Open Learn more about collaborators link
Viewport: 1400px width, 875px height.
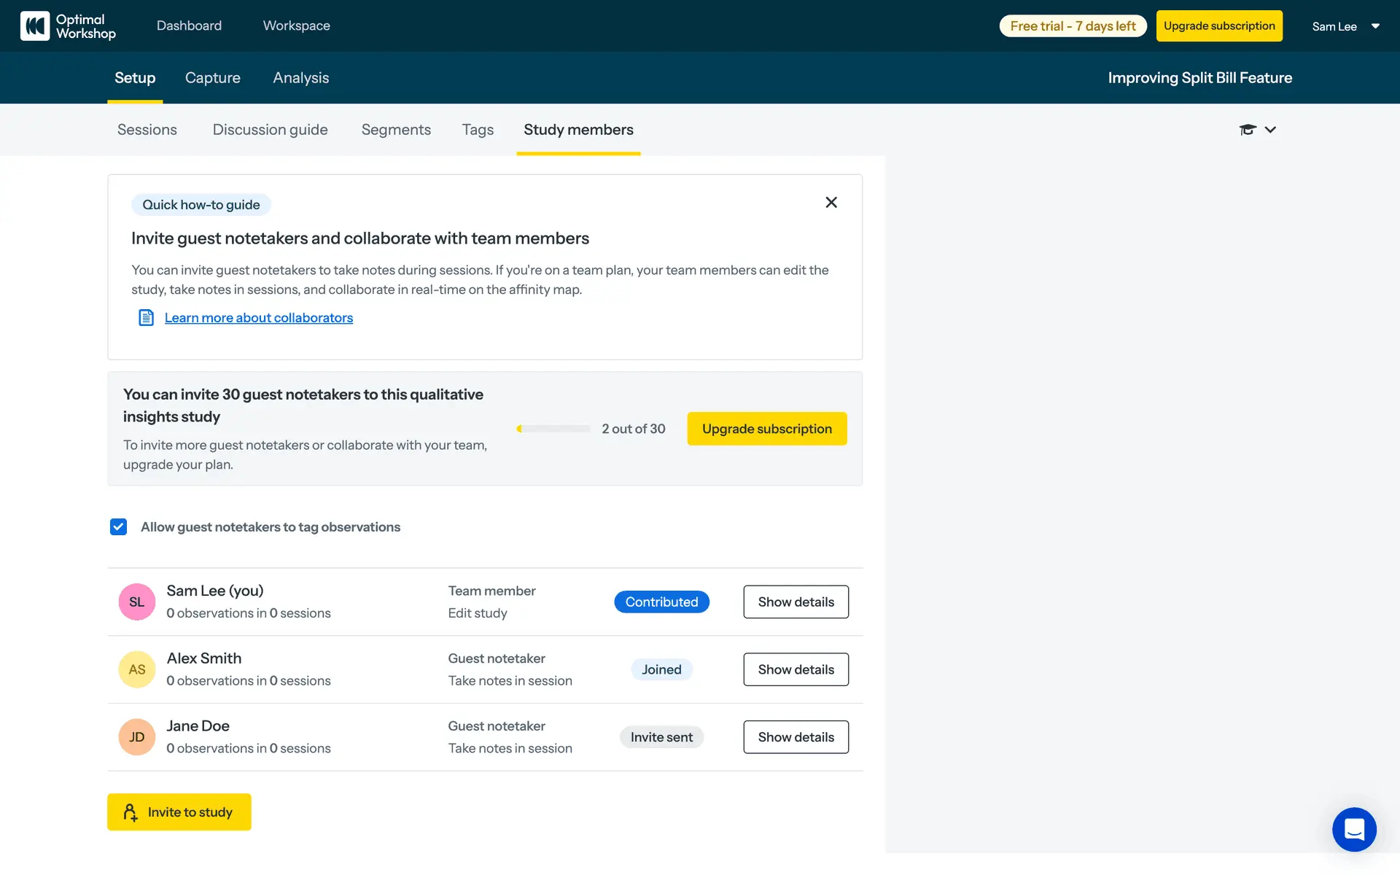coord(258,318)
